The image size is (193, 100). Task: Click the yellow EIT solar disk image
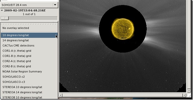[123, 29]
